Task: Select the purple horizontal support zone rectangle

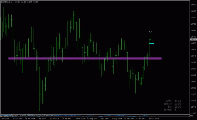Action: click(x=85, y=58)
